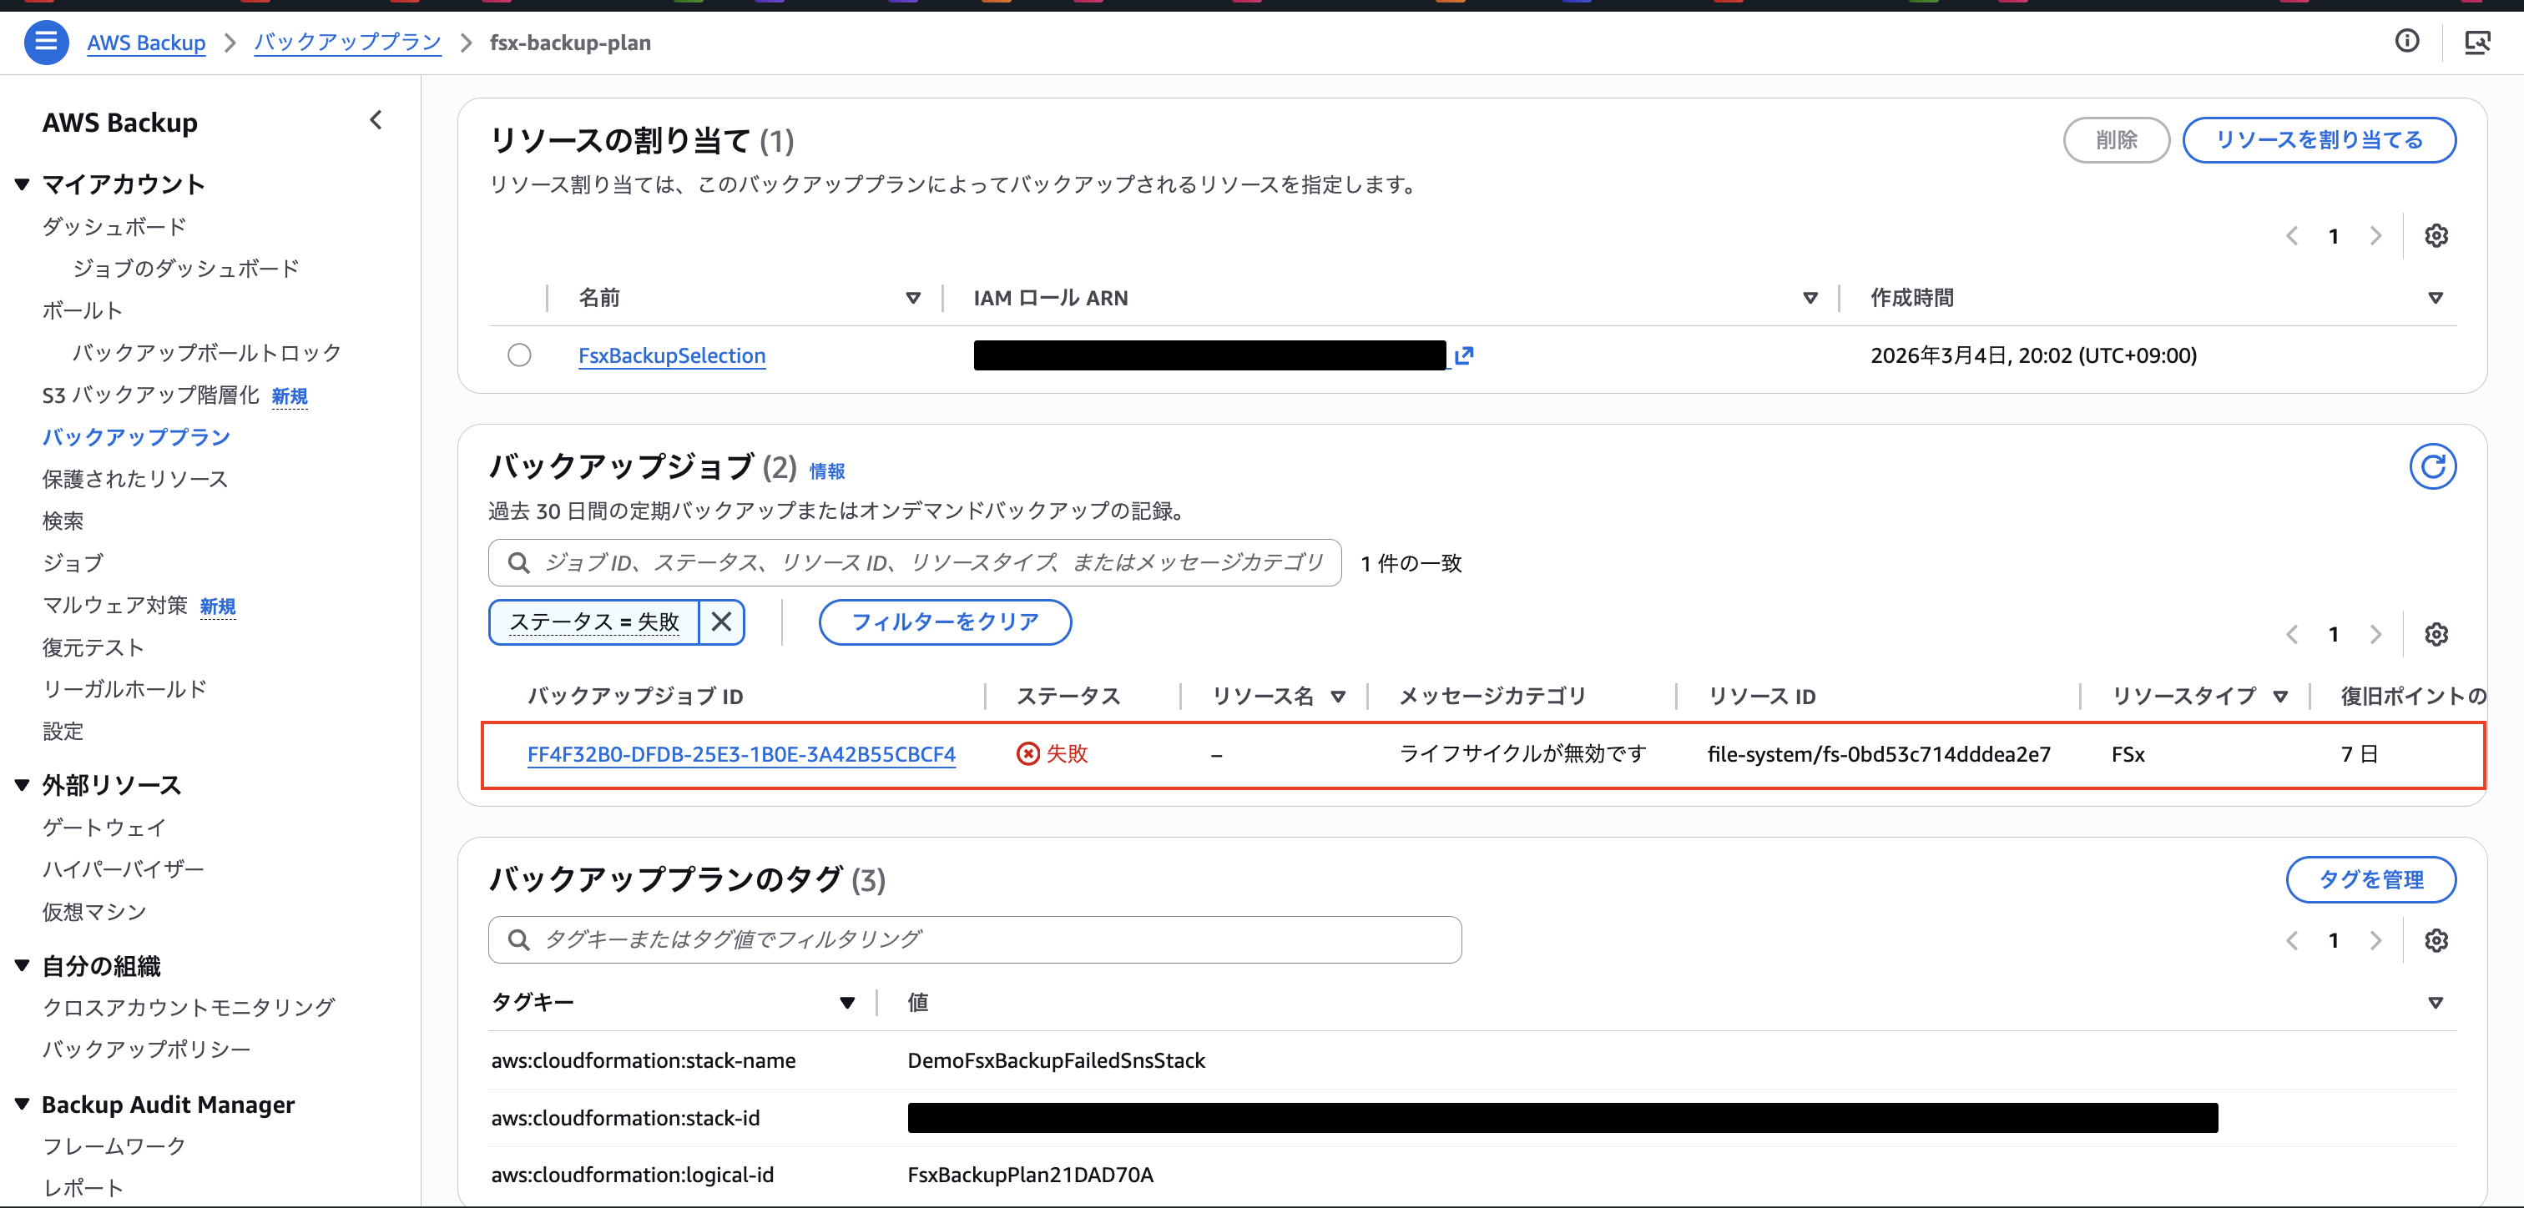Click the リソースを割り当てる button
This screenshot has height=1208, width=2524.
(2318, 140)
